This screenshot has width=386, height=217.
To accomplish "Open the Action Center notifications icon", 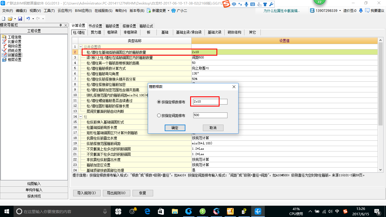I will (378, 211).
